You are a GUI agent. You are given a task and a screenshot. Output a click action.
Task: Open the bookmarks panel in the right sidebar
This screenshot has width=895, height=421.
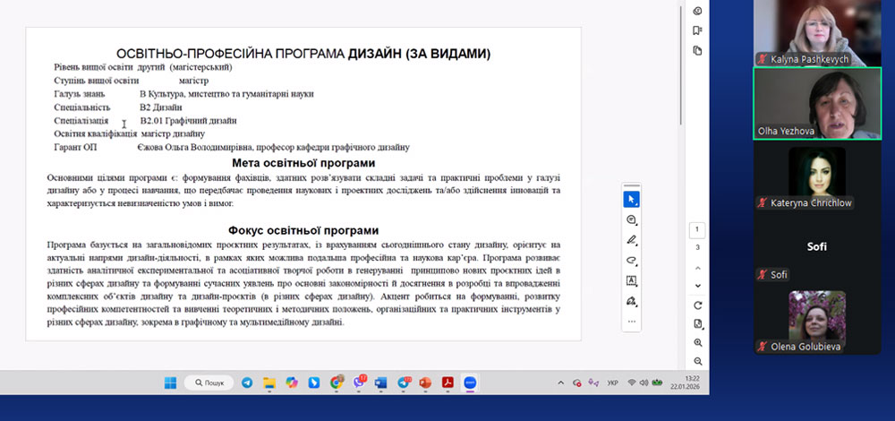coord(697,30)
